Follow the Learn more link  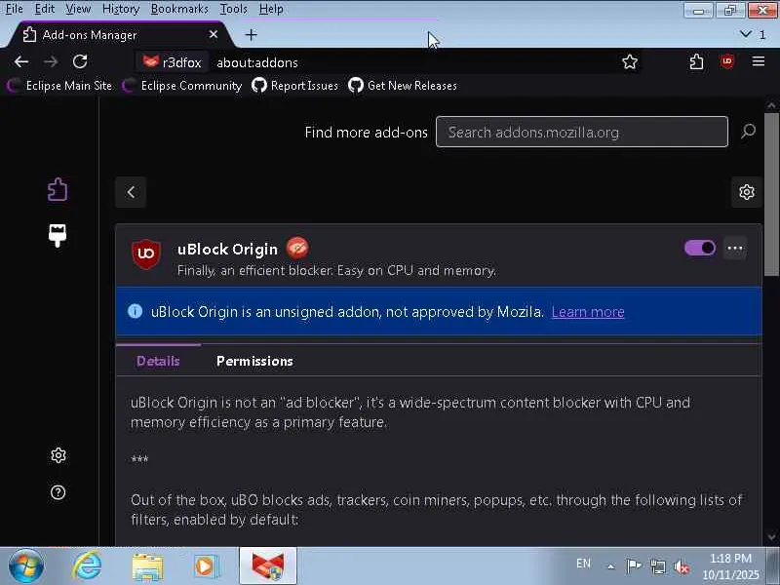(x=588, y=312)
